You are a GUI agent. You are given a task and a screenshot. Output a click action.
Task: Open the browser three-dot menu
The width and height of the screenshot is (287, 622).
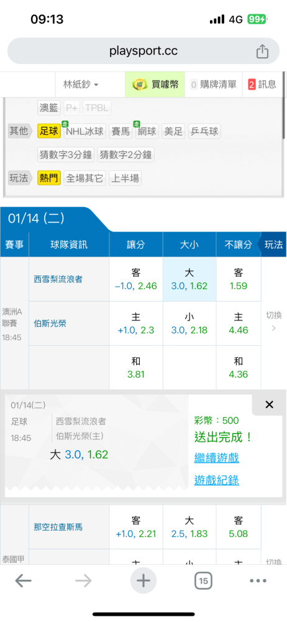[258, 581]
